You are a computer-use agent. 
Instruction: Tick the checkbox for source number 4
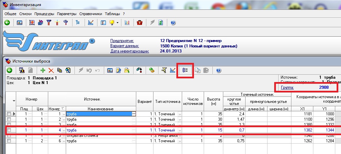pos(9,130)
